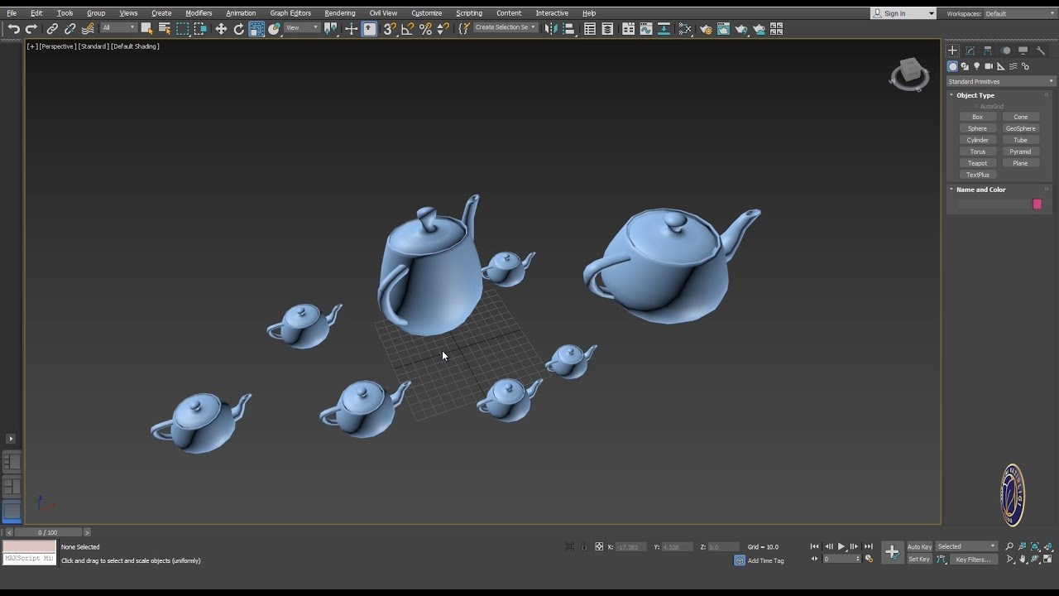Screen dimensions: 1059x596
Task: Click the pink object color swatch
Action: (x=1037, y=204)
